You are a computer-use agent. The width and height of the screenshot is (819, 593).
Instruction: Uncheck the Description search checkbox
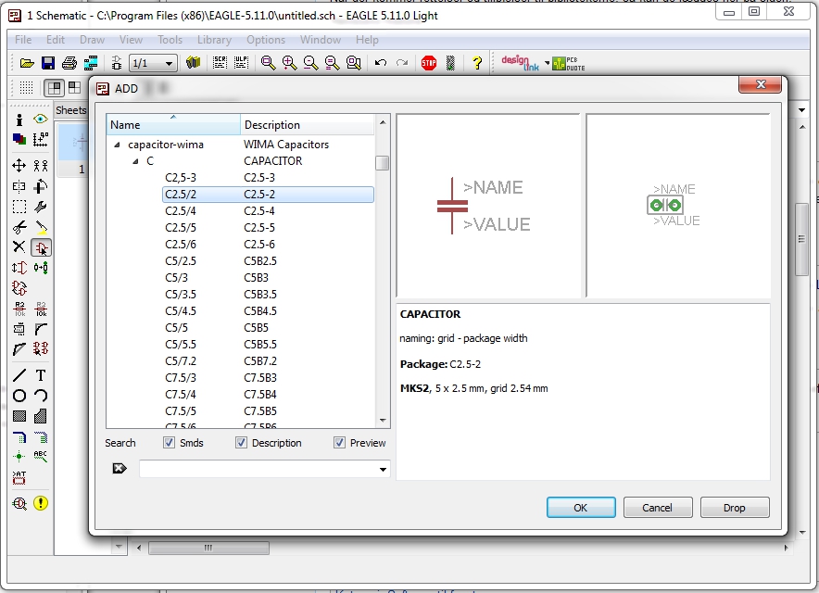tap(243, 443)
